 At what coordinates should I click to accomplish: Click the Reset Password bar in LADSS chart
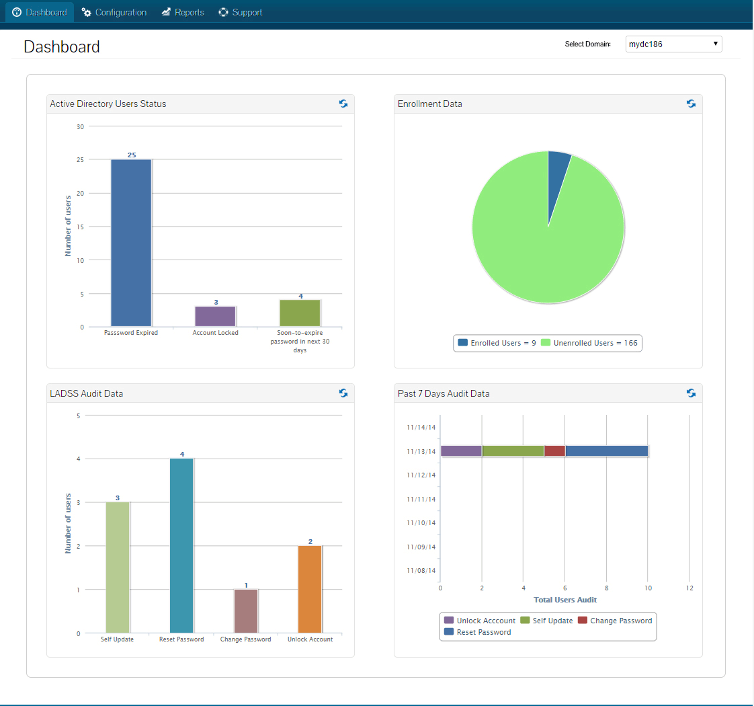tap(181, 546)
